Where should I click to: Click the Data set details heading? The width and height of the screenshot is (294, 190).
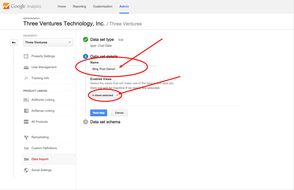104,56
